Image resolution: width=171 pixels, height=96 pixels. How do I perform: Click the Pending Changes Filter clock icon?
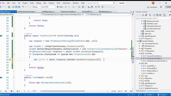(x=150, y=15)
